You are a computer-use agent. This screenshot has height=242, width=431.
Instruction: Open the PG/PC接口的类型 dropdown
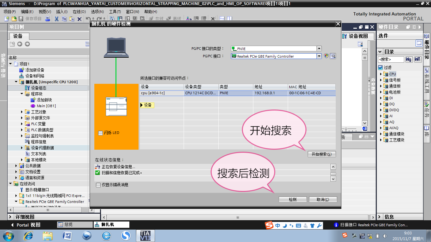coord(319,49)
